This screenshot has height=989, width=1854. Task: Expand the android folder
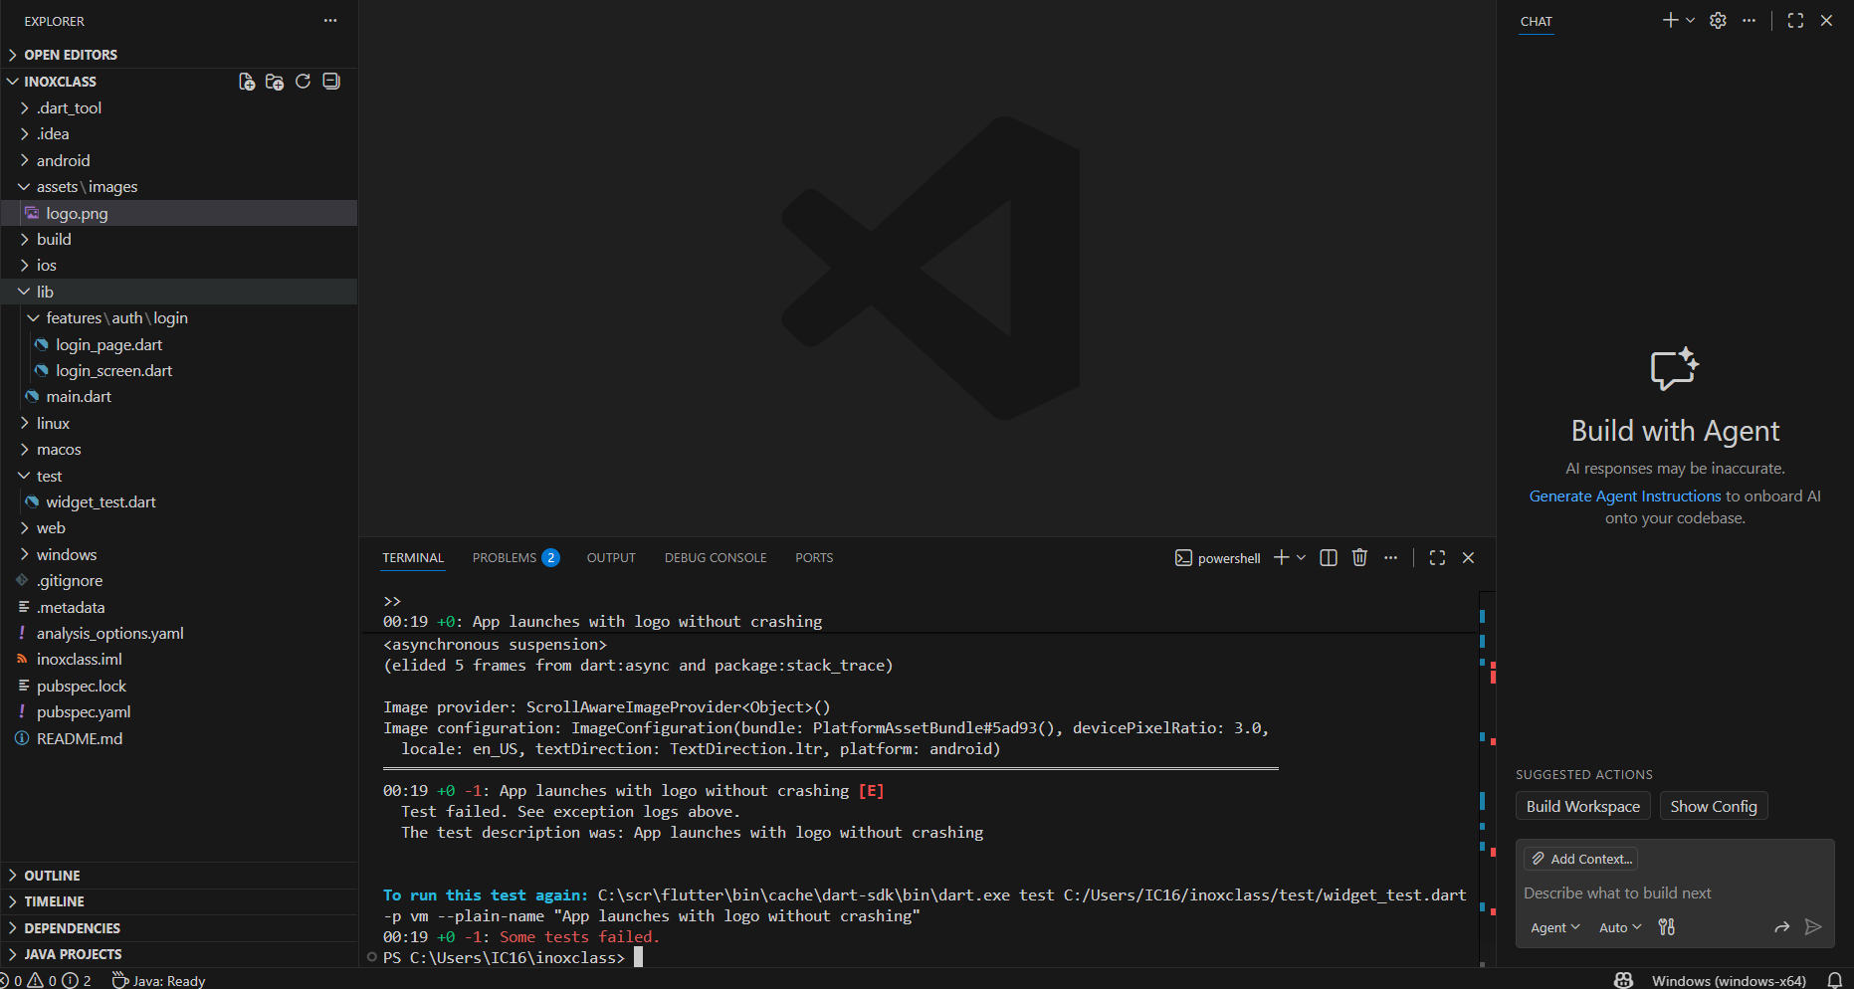tap(179, 160)
